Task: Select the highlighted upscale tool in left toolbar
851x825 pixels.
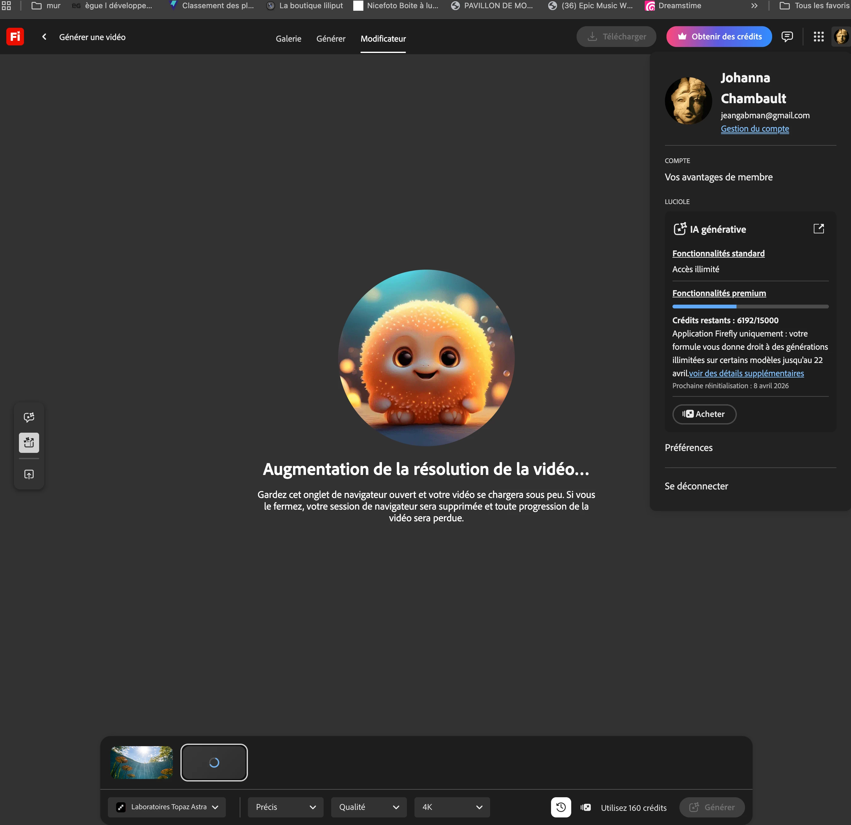Action: coord(29,442)
